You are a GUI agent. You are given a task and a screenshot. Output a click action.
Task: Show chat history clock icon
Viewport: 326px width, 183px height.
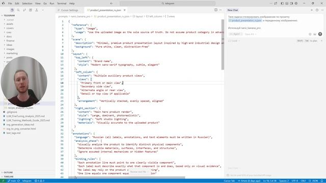coord(317,10)
